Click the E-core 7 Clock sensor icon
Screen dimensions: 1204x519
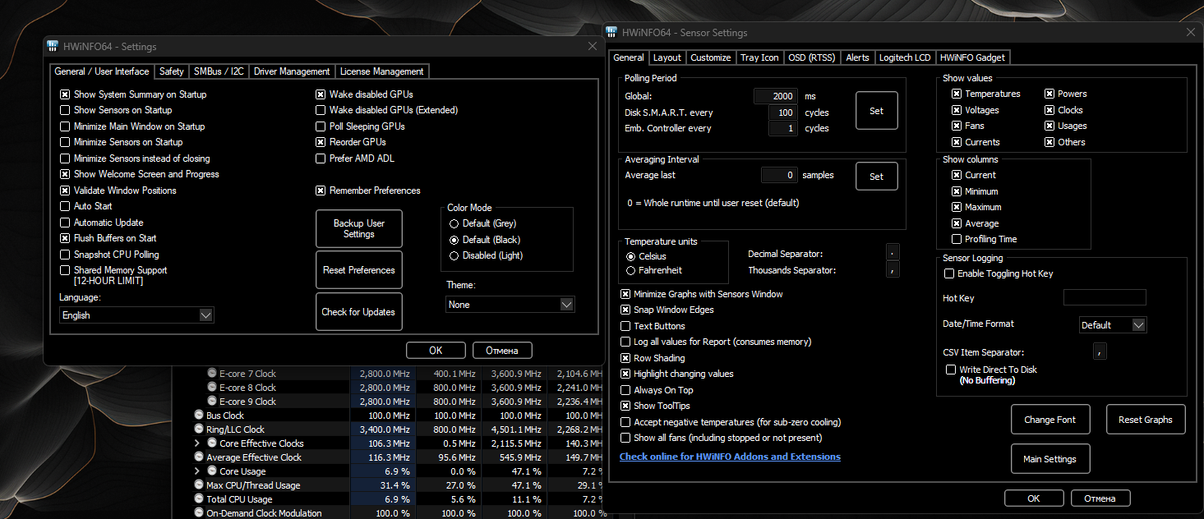(x=212, y=374)
